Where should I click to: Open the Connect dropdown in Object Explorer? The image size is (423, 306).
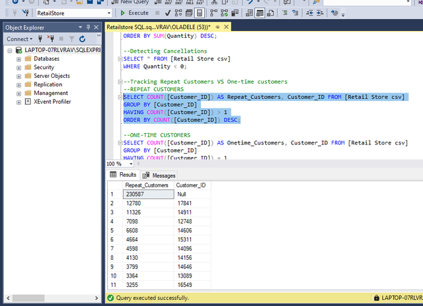pyautogui.click(x=19, y=39)
